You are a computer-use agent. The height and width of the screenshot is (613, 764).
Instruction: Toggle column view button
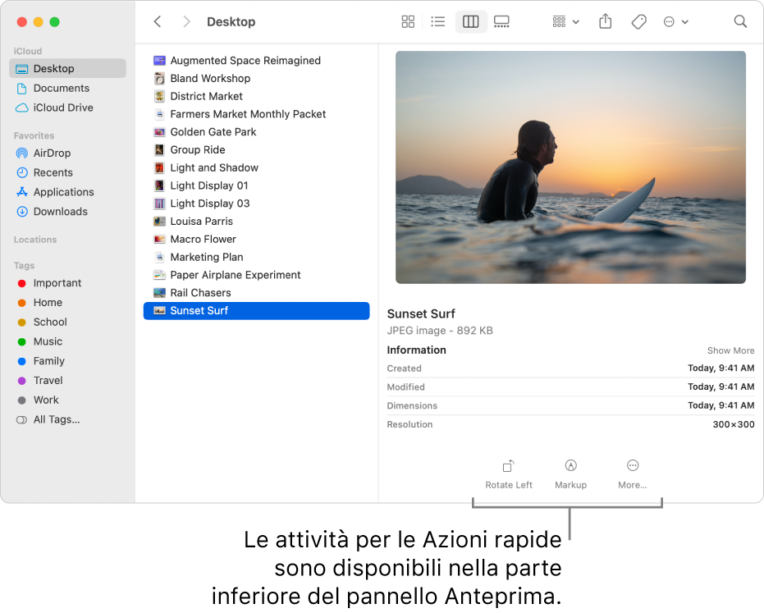point(470,22)
